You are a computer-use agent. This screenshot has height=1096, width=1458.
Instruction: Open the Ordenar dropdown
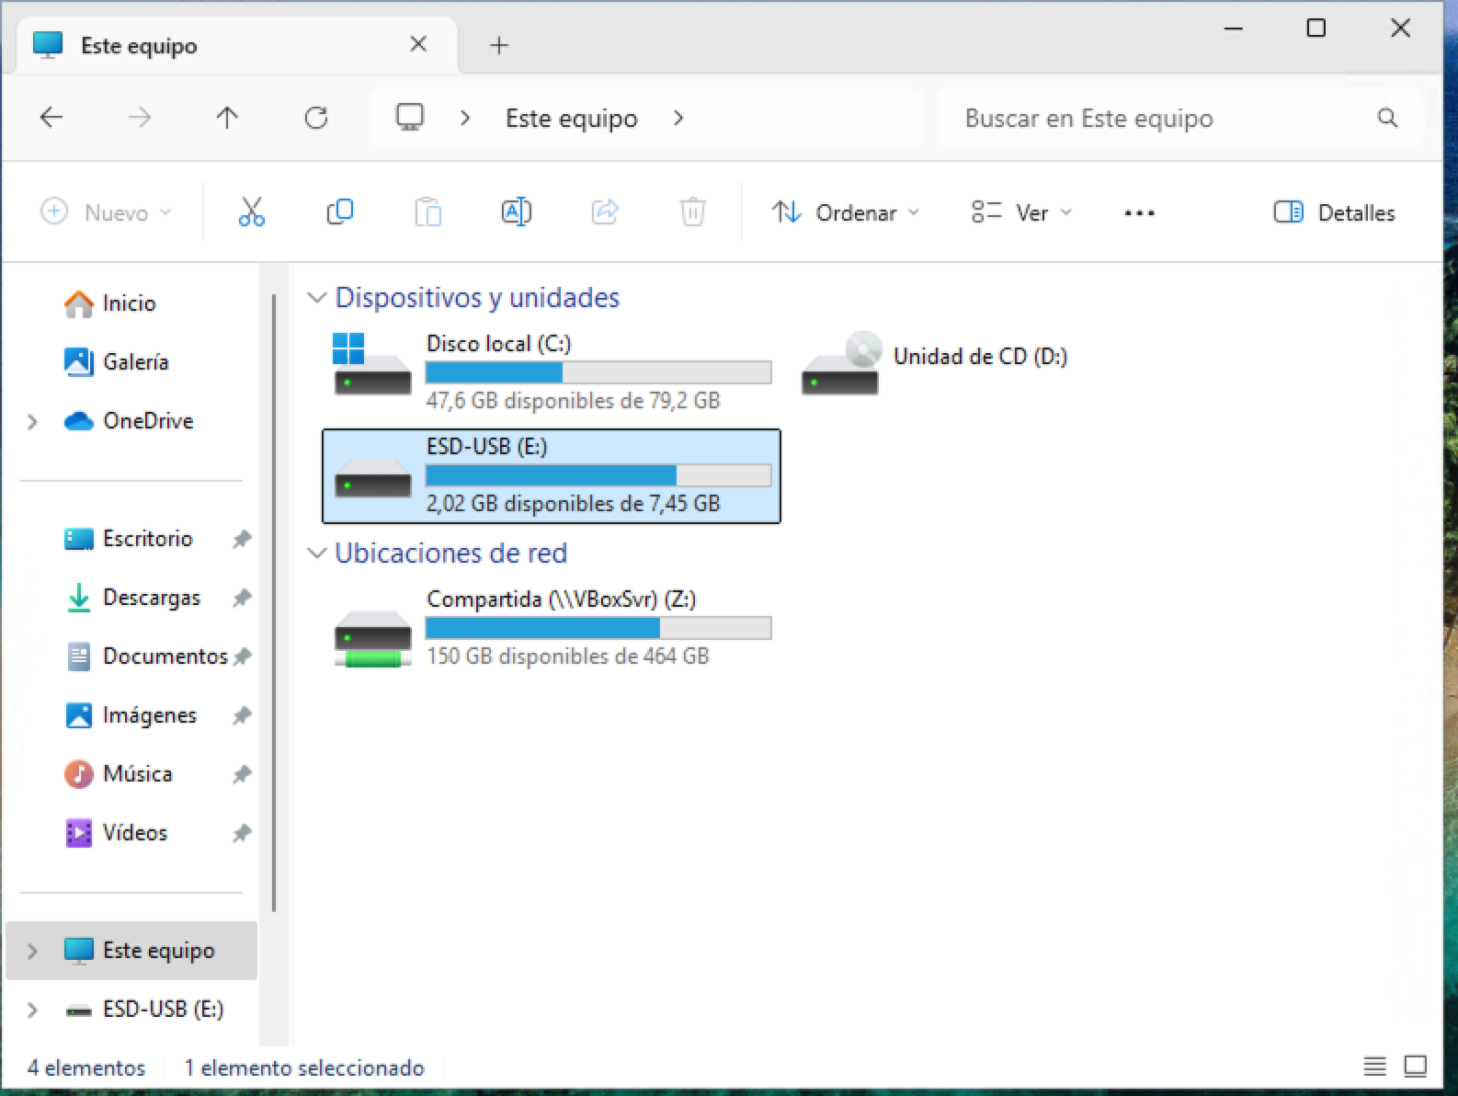[x=846, y=212]
